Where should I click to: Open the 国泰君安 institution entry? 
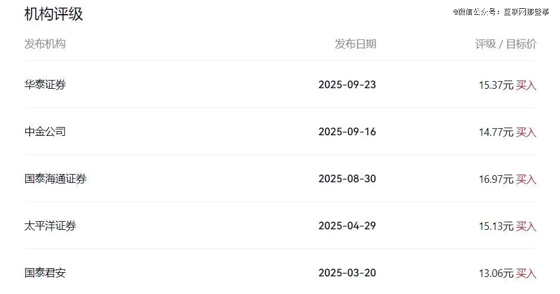click(x=45, y=273)
